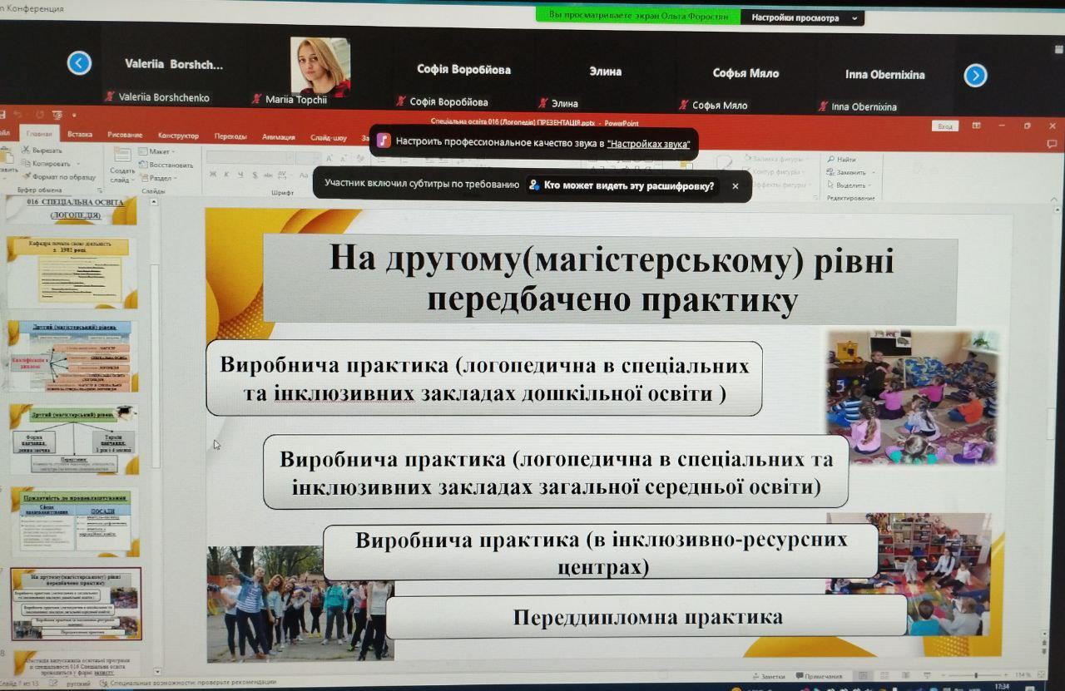Screen dimensions: 1065x691
Task: Click the zoom percentage value in status bar
Action: [x=1024, y=674]
